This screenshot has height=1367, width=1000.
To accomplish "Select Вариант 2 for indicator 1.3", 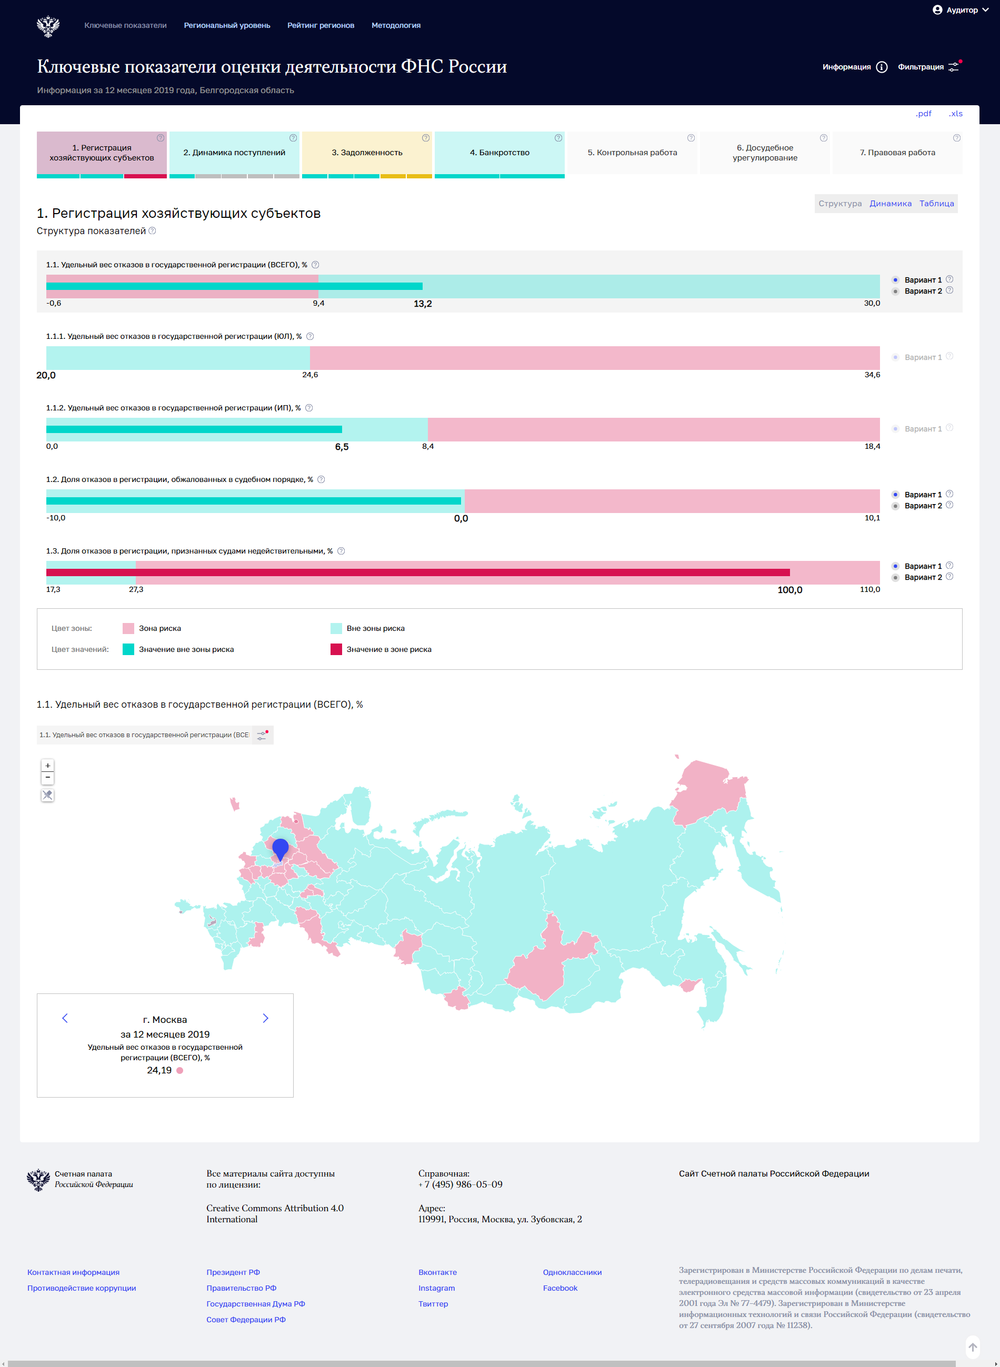I will coord(895,577).
